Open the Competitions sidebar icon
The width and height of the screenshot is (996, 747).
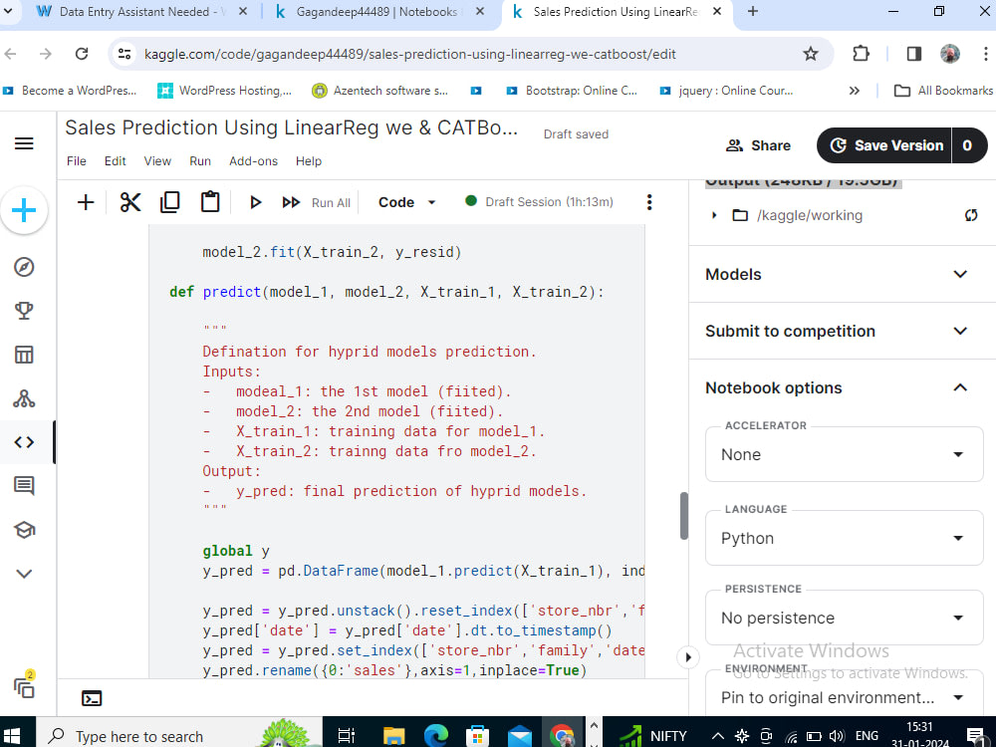24,310
